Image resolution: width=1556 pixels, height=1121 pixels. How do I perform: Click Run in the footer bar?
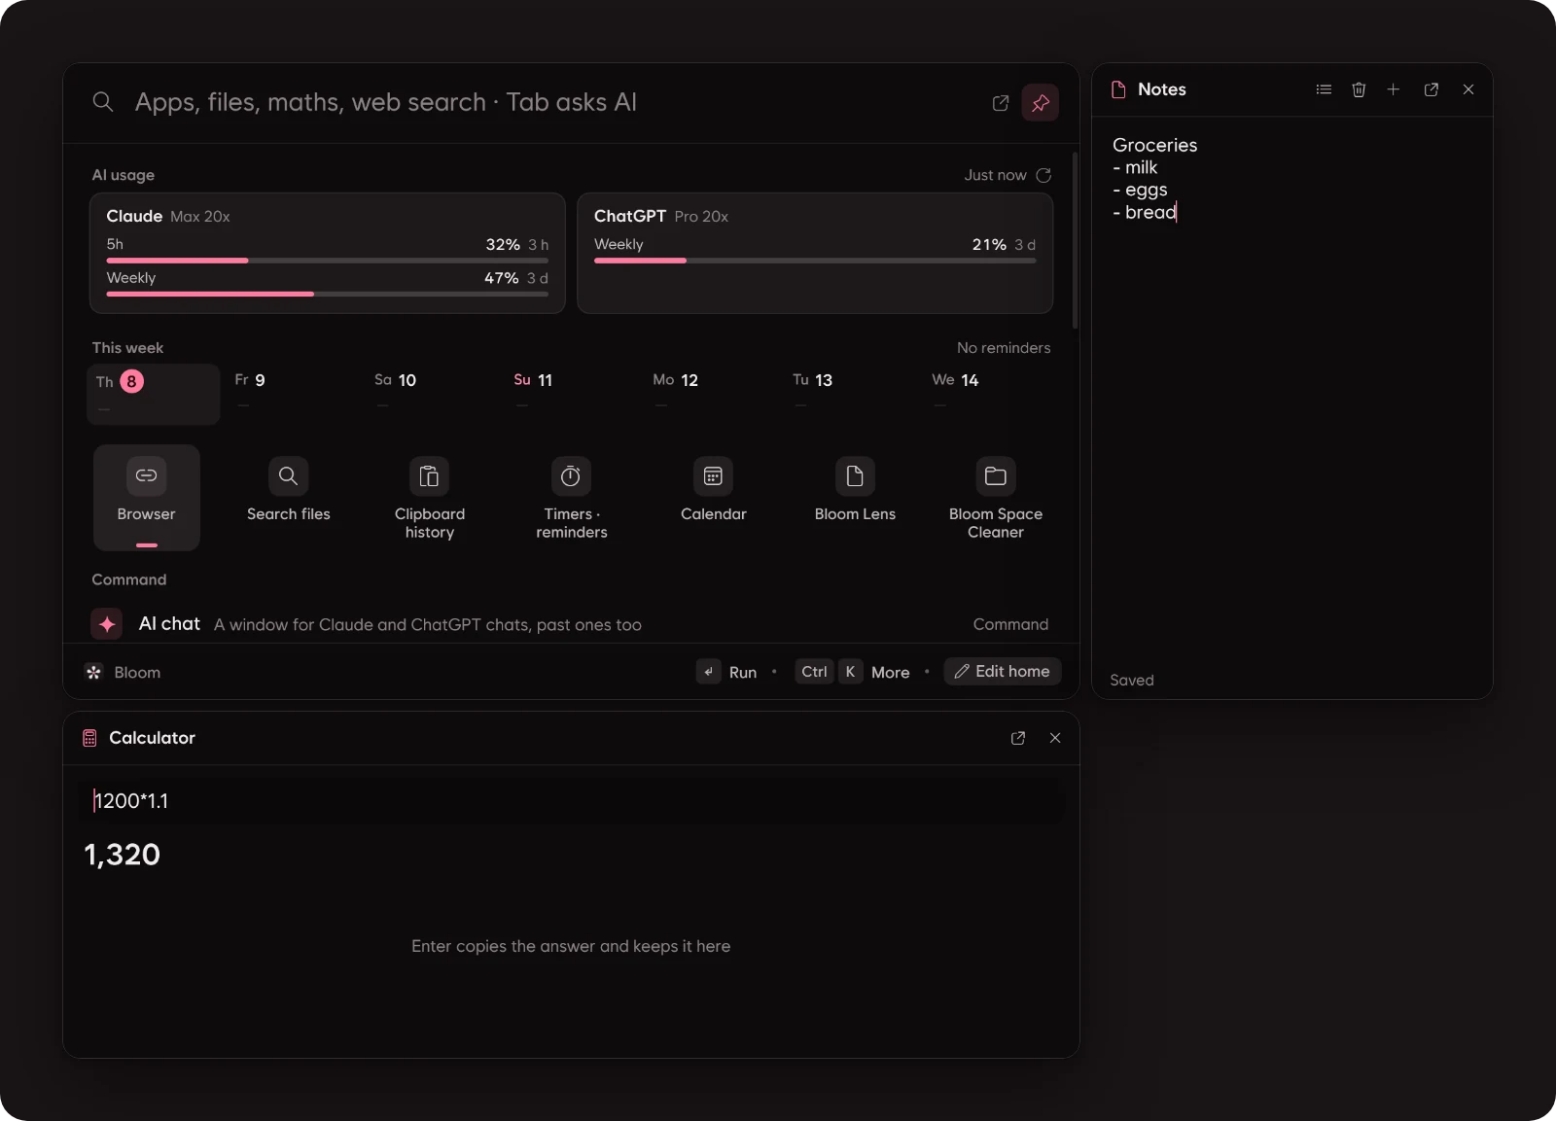(727, 672)
